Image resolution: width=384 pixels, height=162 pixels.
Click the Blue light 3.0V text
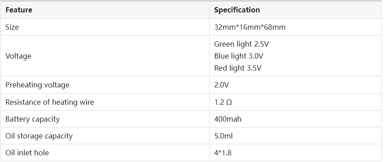tap(239, 56)
